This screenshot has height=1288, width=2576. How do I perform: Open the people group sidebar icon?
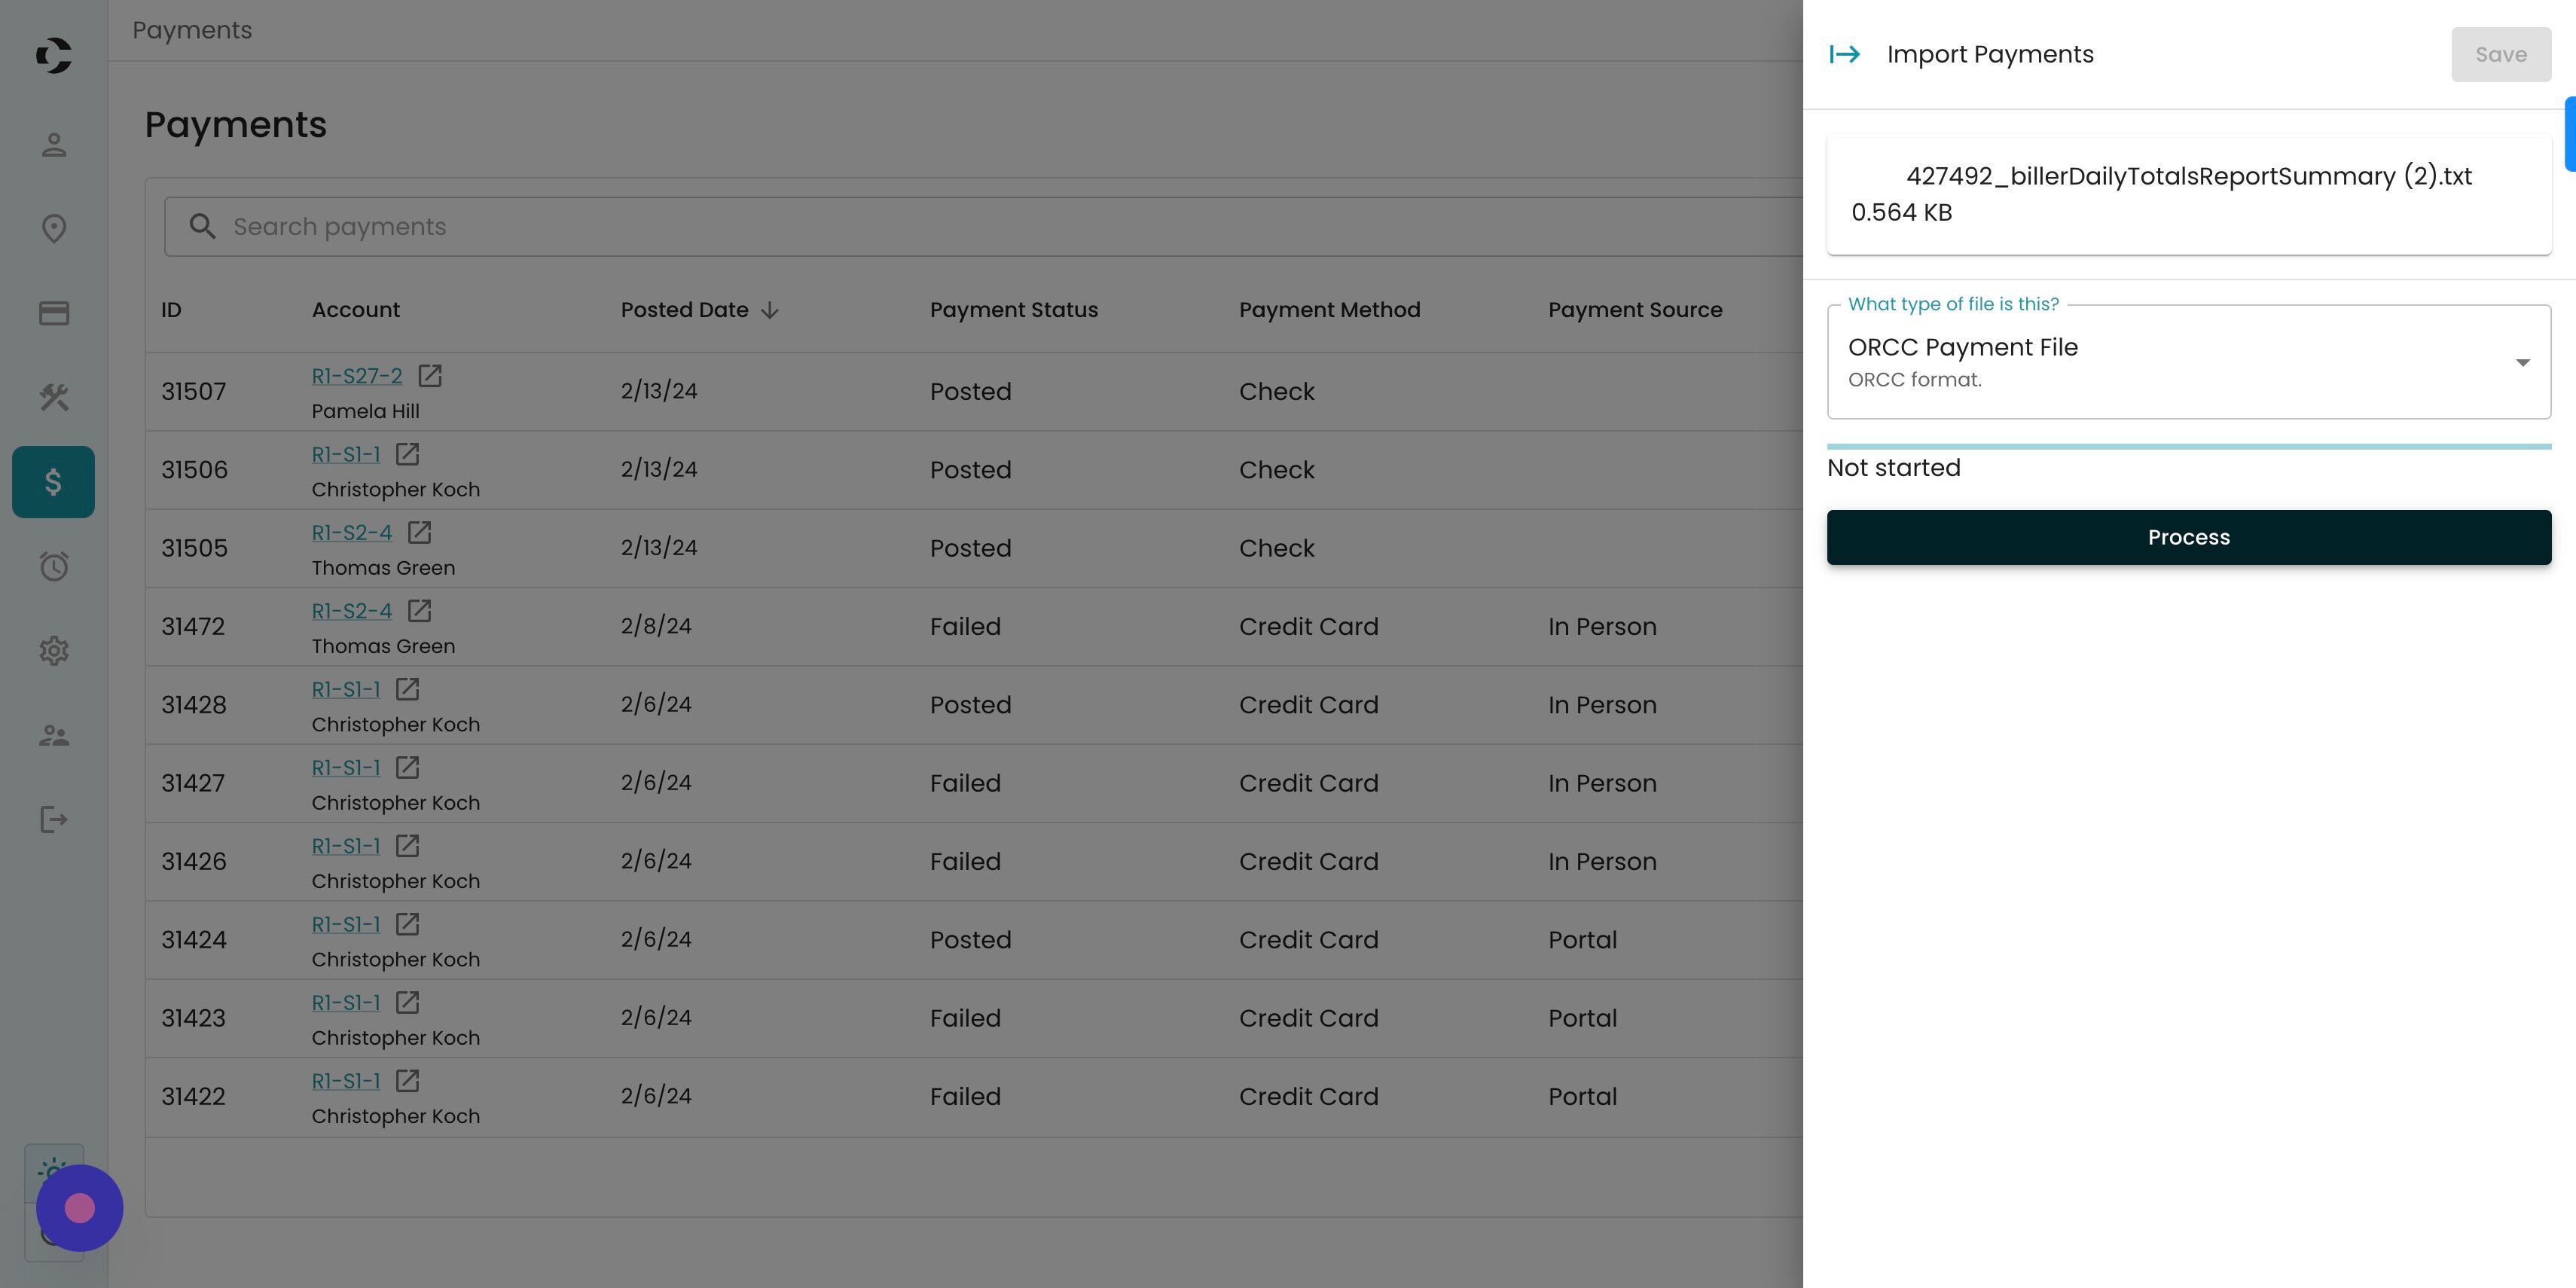pos(54,736)
